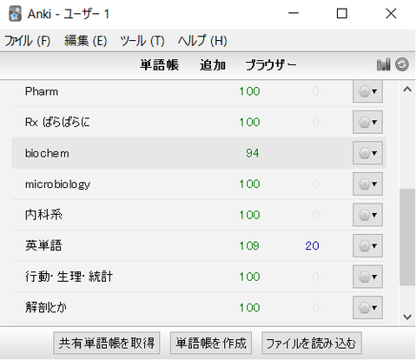The width and height of the screenshot is (417, 361).
Task: Close the Anki window
Action: tap(391, 13)
